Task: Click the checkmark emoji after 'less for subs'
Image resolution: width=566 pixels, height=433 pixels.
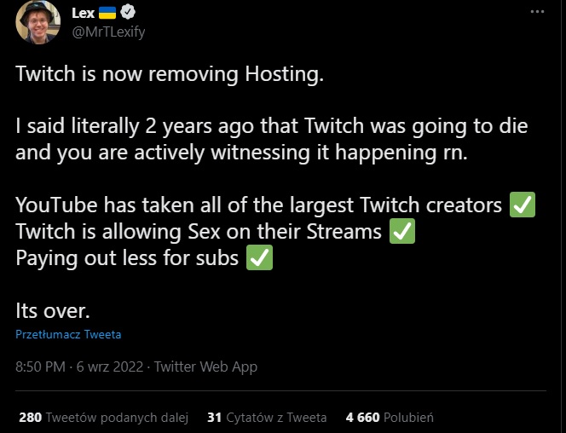Action: 259,257
